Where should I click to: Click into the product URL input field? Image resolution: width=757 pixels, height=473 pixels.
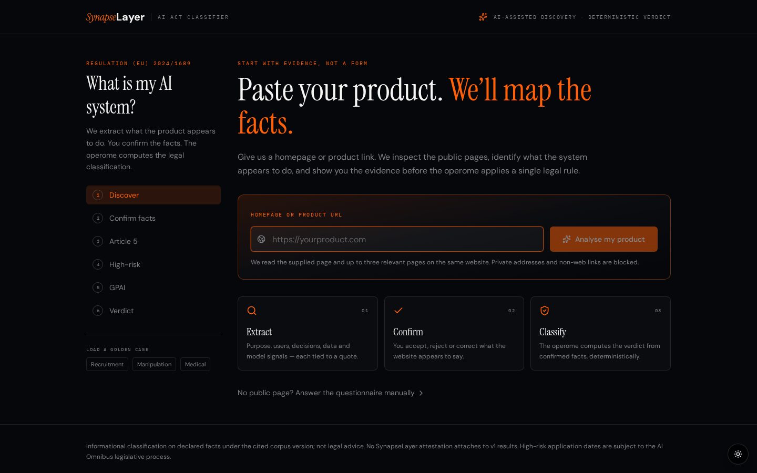pyautogui.click(x=397, y=239)
